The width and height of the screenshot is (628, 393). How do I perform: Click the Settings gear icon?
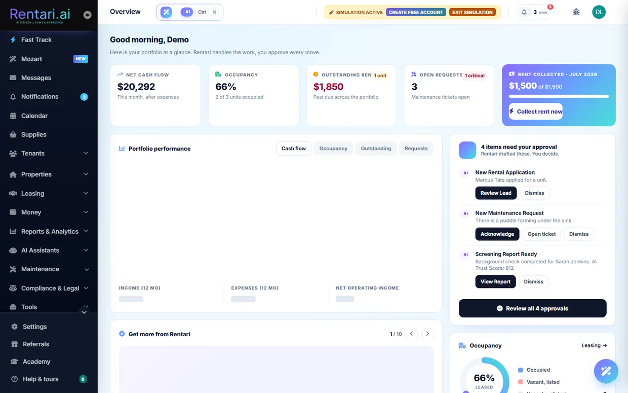coord(14,327)
